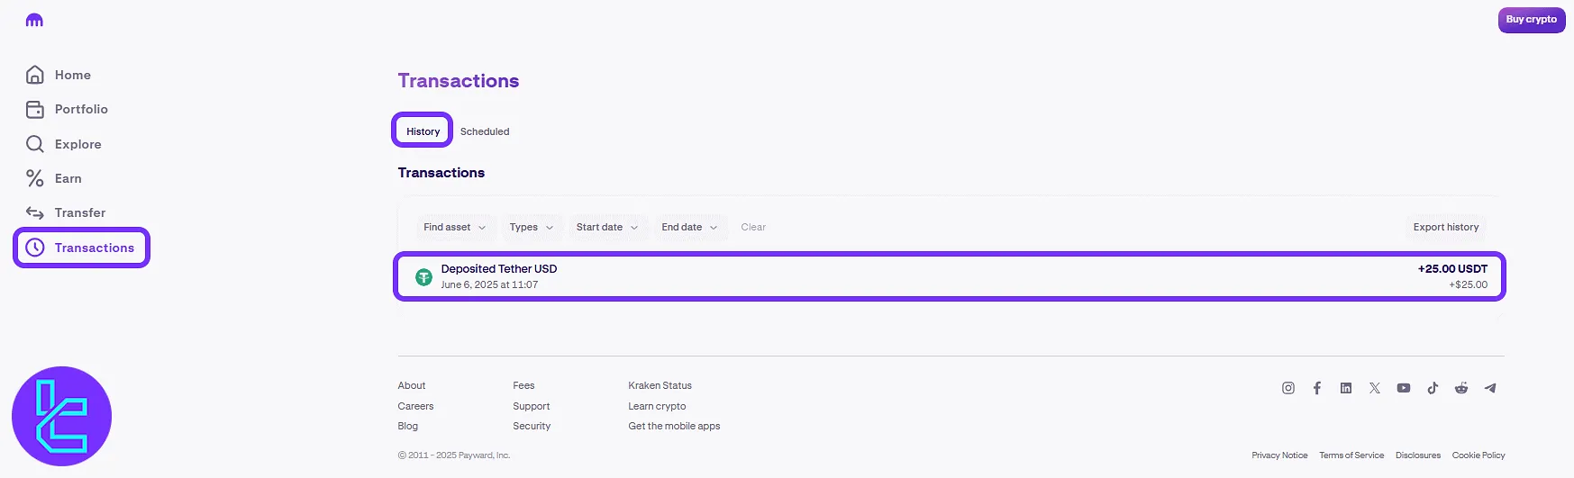Open Kraken's Reddit icon

[x=1461, y=388]
